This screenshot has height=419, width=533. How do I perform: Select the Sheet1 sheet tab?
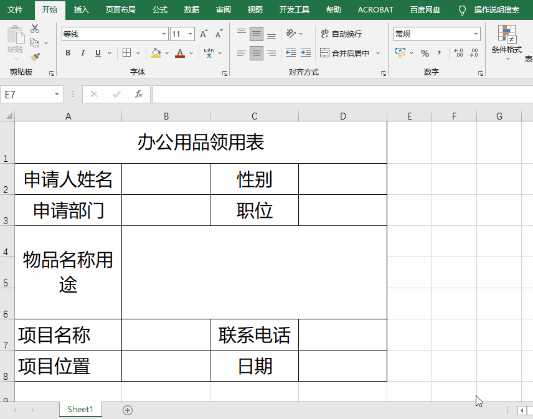(x=80, y=409)
